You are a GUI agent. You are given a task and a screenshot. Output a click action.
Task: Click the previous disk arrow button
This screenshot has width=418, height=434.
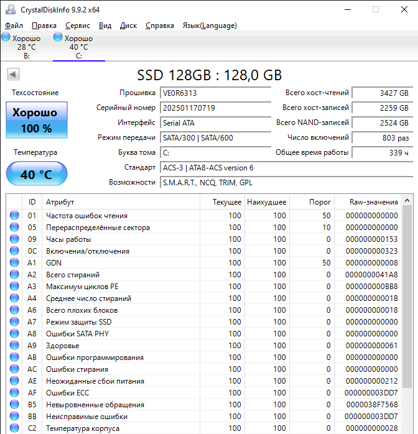point(13,74)
